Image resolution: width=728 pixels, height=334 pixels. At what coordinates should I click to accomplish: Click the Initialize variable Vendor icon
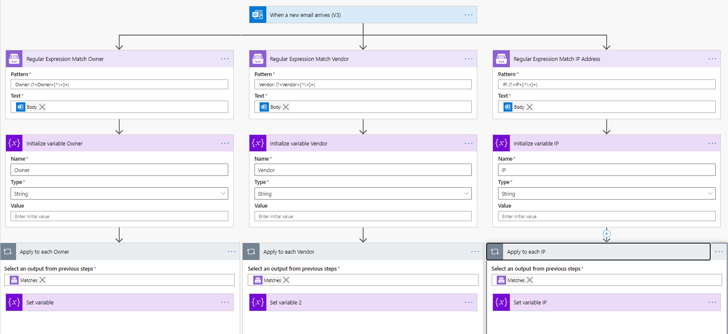coord(257,143)
